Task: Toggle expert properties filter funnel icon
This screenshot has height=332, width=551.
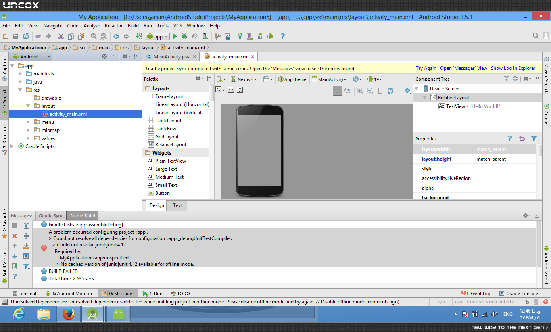Action: 534,138
